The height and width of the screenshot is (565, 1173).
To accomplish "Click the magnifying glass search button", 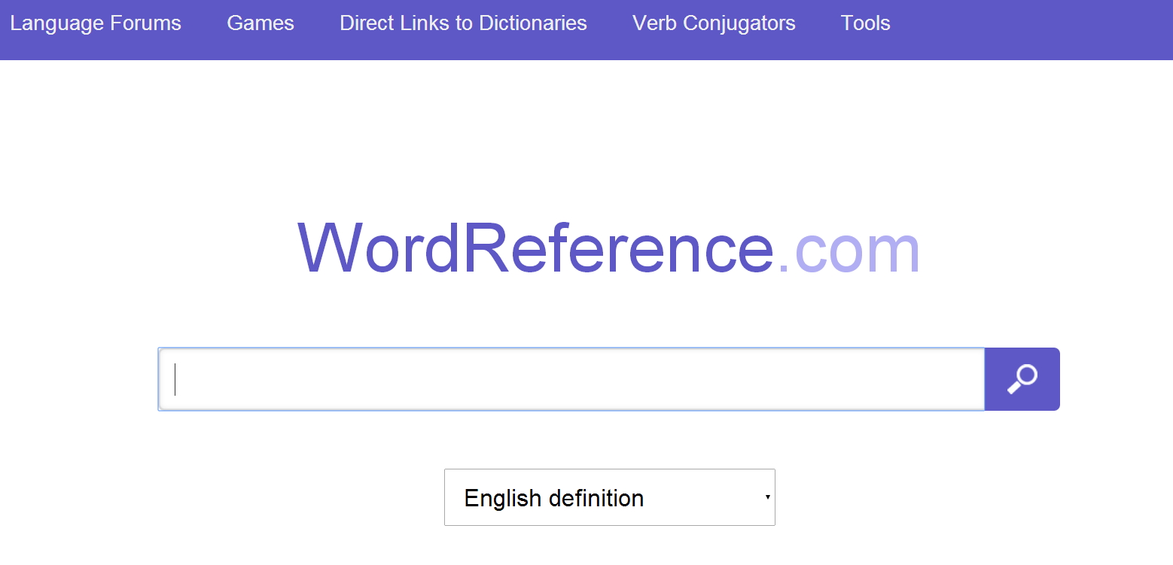I will 1022,379.
